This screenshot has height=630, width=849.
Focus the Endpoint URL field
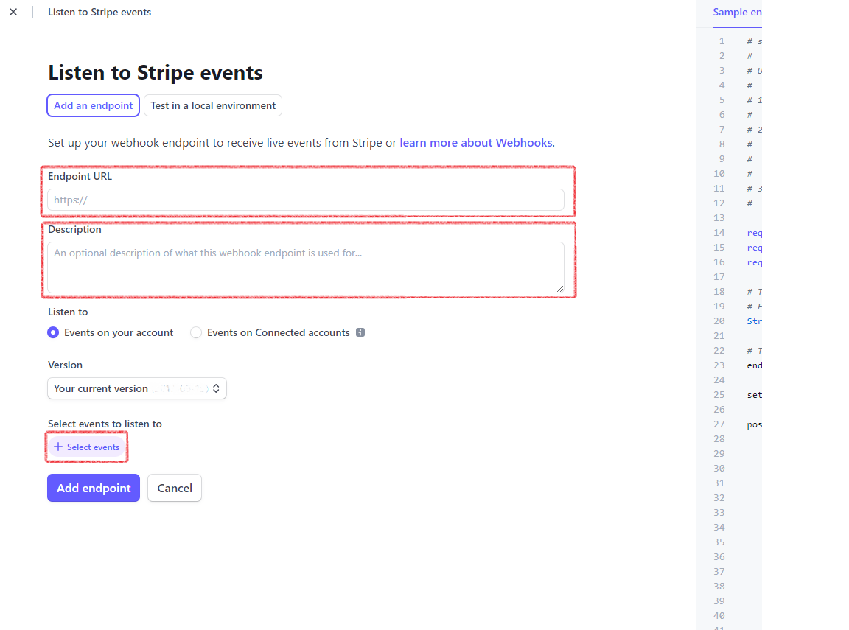coord(306,200)
